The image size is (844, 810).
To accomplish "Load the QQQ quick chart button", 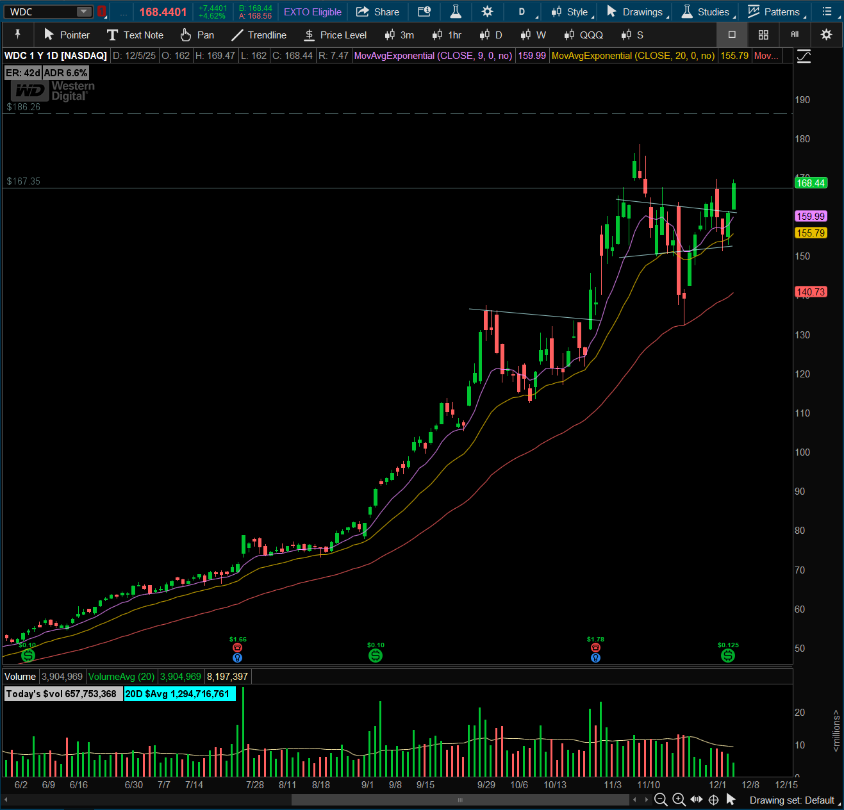I will (x=583, y=35).
